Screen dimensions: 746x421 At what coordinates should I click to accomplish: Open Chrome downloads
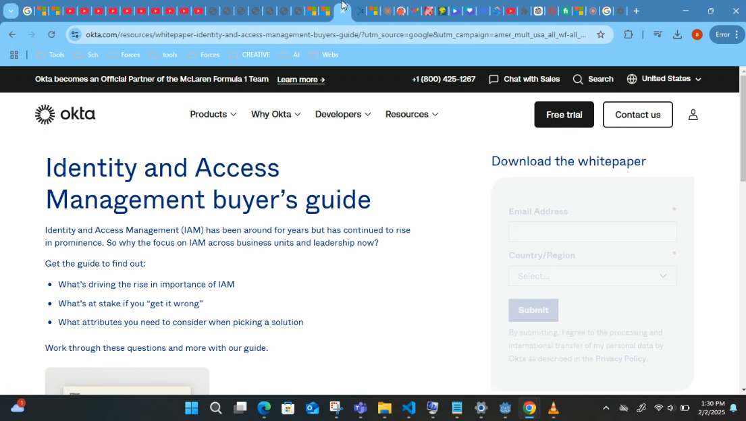tap(678, 34)
